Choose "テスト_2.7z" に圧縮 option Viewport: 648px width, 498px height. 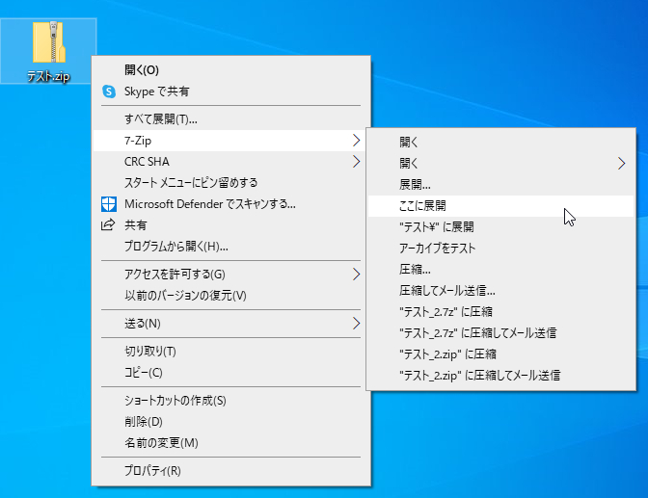tap(500, 312)
